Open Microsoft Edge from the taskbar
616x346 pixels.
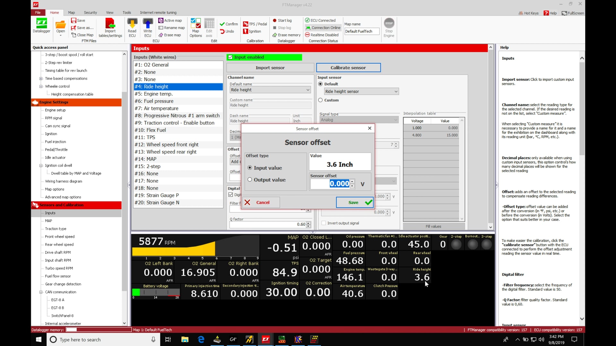click(x=201, y=340)
